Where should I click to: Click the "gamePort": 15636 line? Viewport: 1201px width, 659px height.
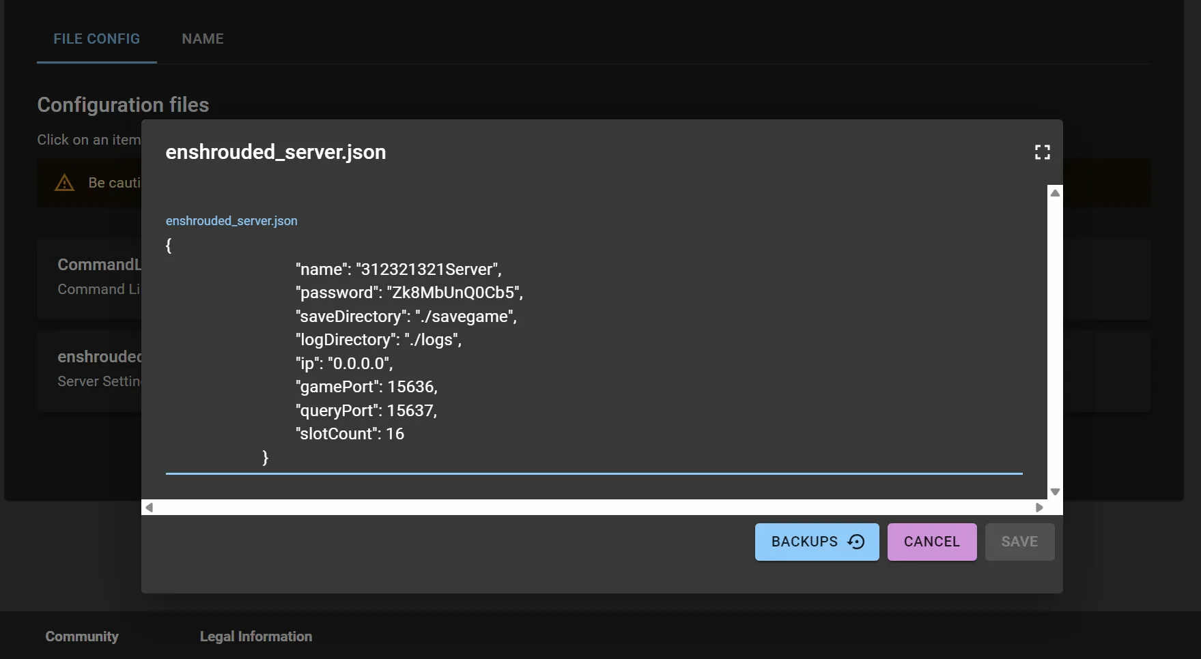[x=366, y=387]
